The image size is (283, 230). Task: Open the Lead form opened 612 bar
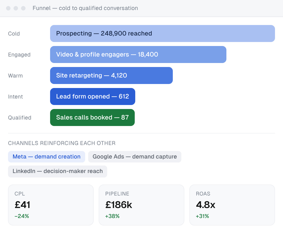[93, 96]
